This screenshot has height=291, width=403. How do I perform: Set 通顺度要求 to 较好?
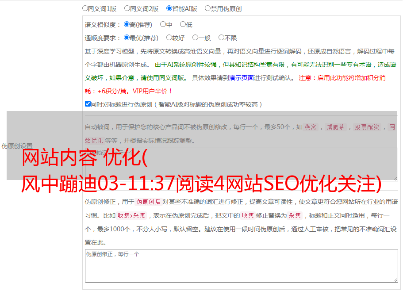(169, 38)
